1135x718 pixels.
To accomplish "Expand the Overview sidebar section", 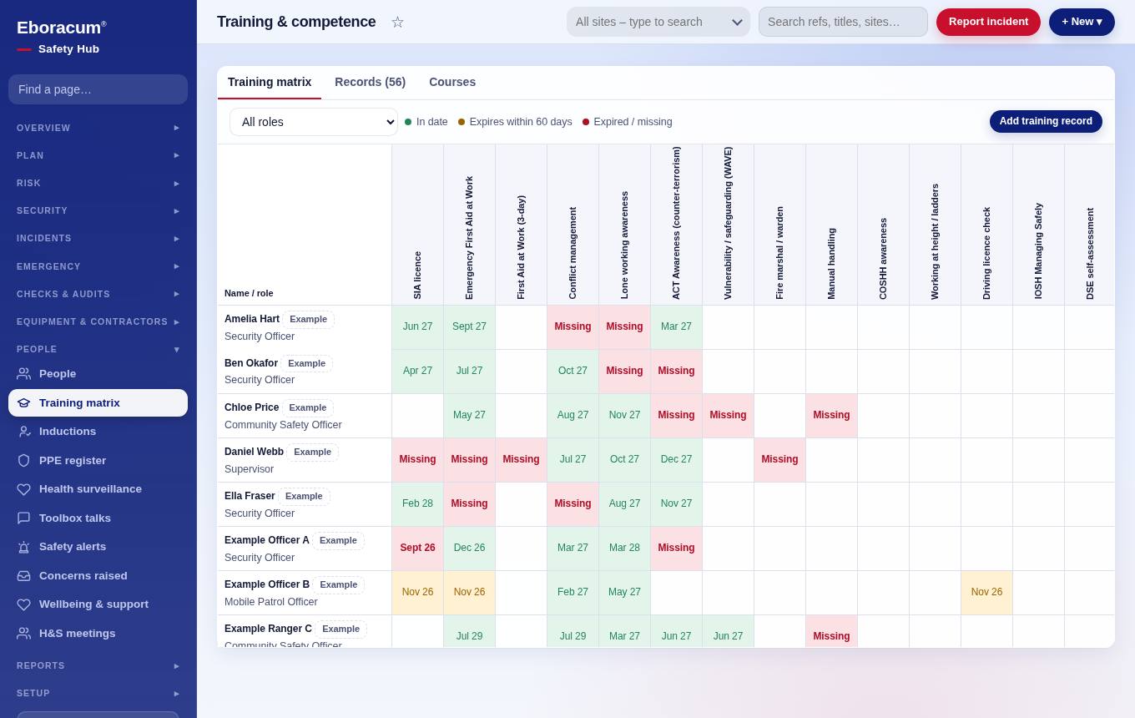I will [x=98, y=128].
